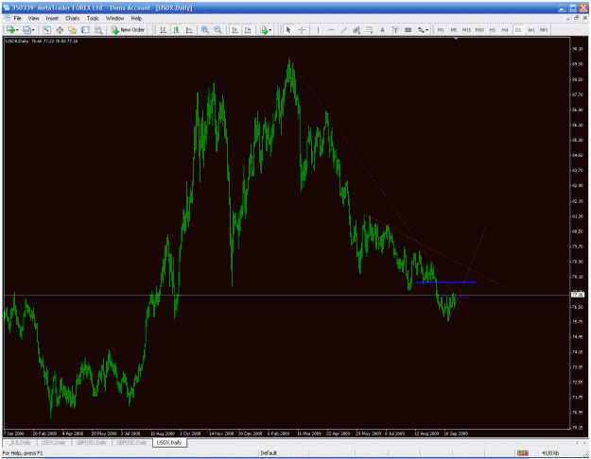Viewport: 591px width, 459px height.
Task: Switch to bar chart view
Action: coord(164,29)
